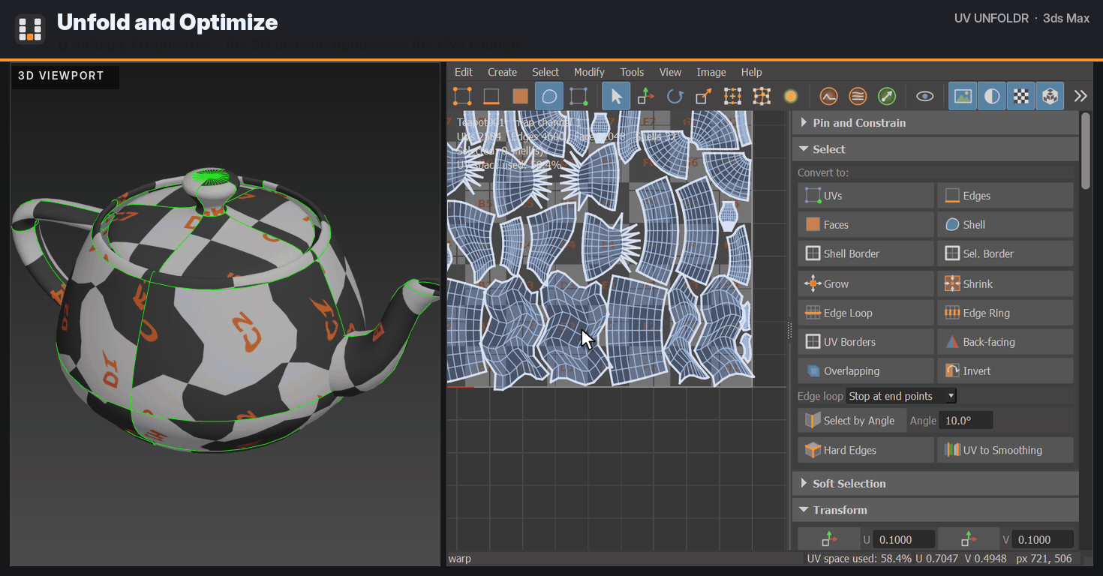The height and width of the screenshot is (576, 1103).
Task: Click the Unfold curve icon in toolbar
Action: 828,96
